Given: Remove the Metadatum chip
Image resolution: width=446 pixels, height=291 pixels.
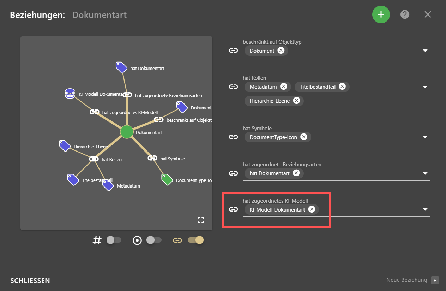Looking at the screenshot, I should coord(284,87).
